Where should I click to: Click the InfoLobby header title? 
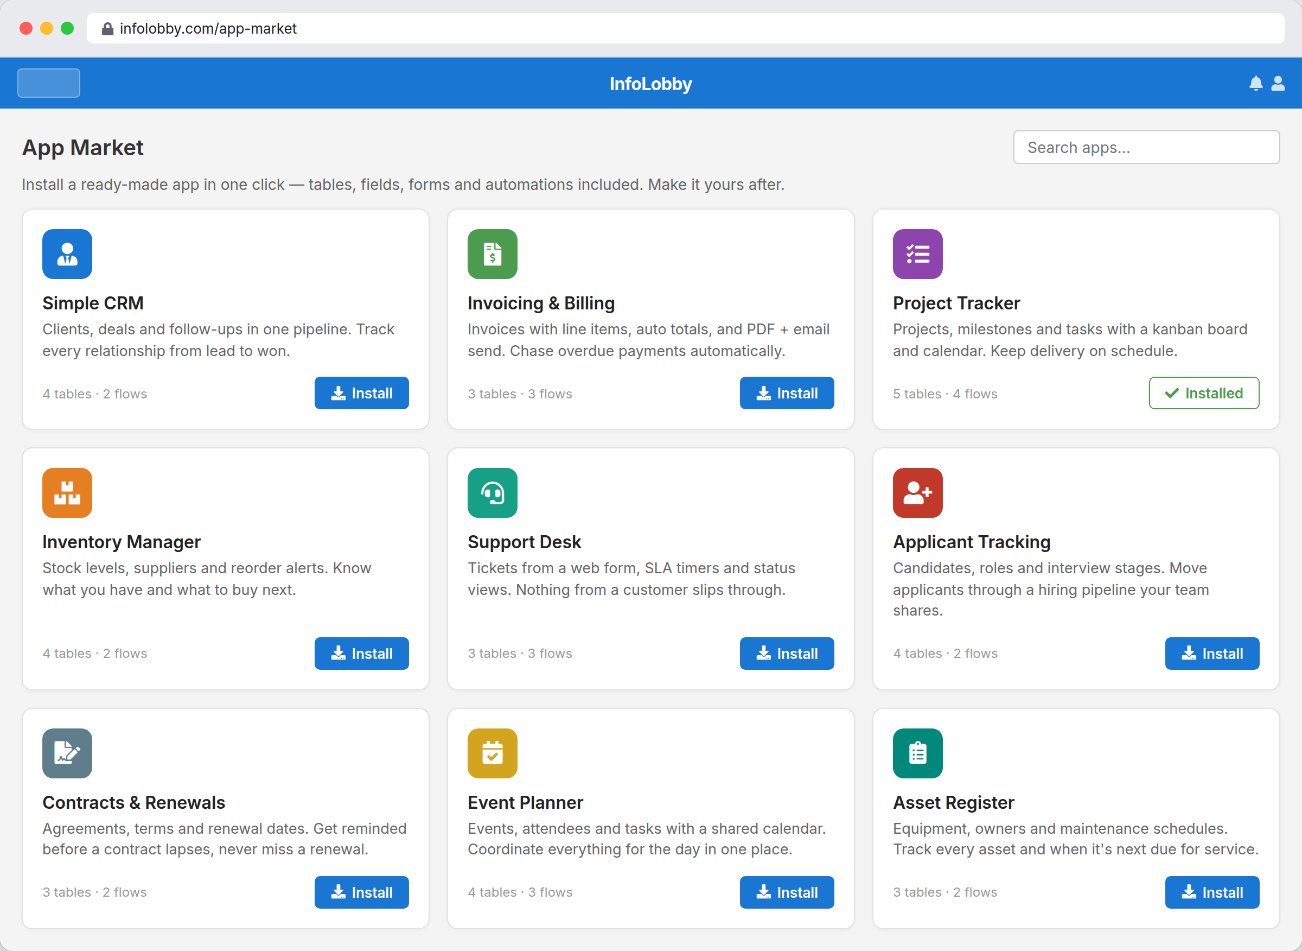tap(650, 84)
